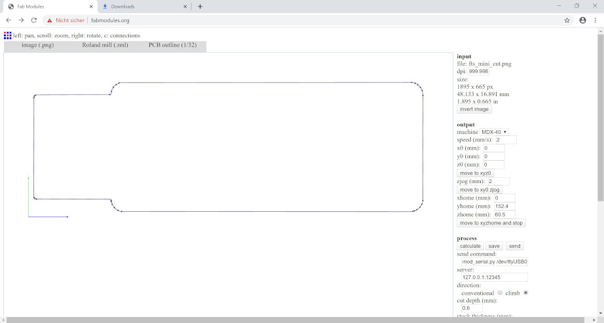The height and width of the screenshot is (323, 604).
Task: Click the cut depth (mm) field
Action: click(472, 308)
